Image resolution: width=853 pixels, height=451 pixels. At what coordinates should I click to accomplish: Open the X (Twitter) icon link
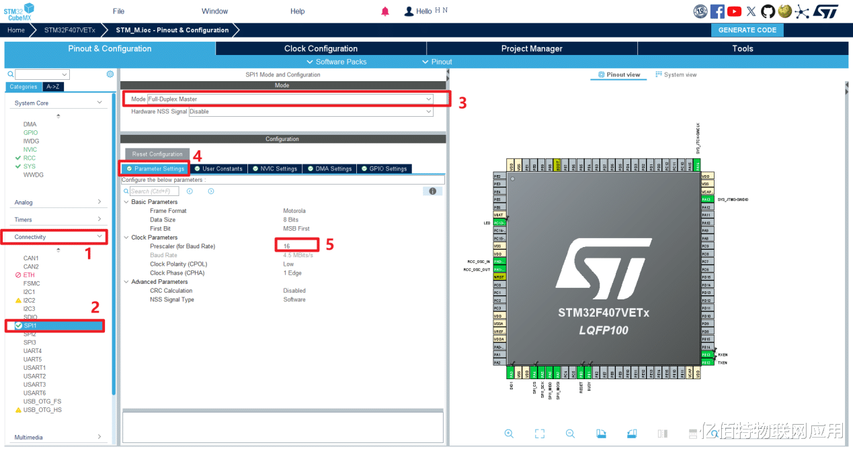[752, 11]
